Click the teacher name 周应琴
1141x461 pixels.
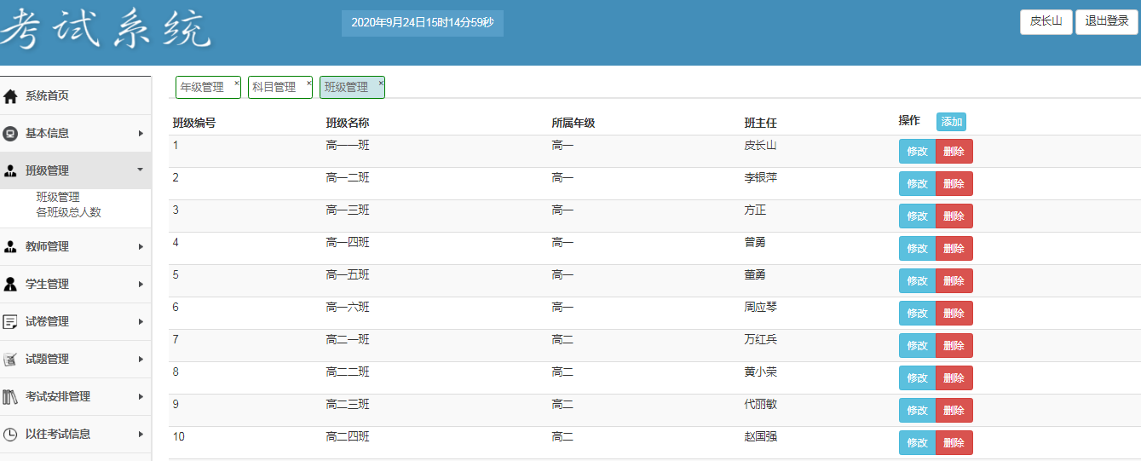(760, 308)
